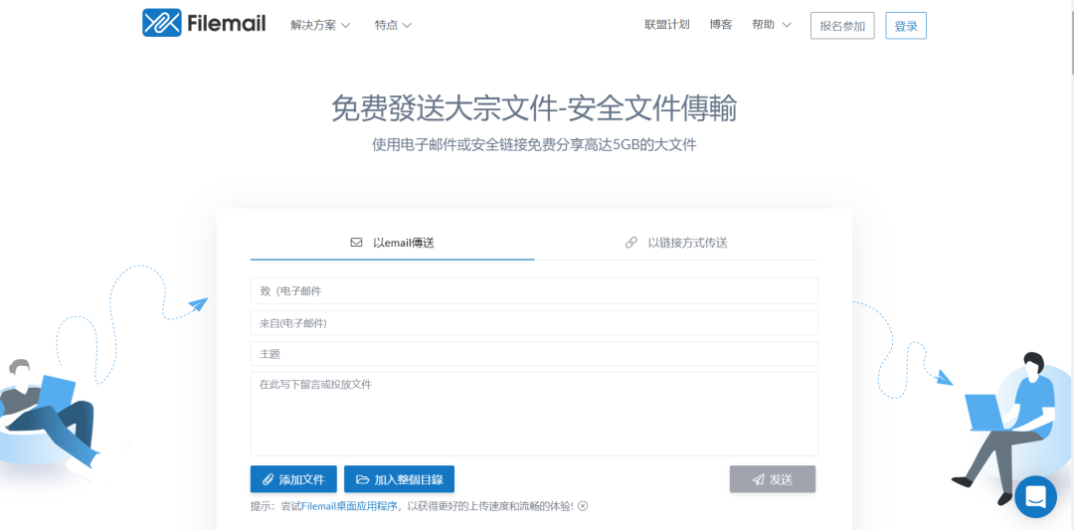The image size is (1074, 530).
Task: Click the folder icon on 加入整個目錄
Action: (362, 479)
